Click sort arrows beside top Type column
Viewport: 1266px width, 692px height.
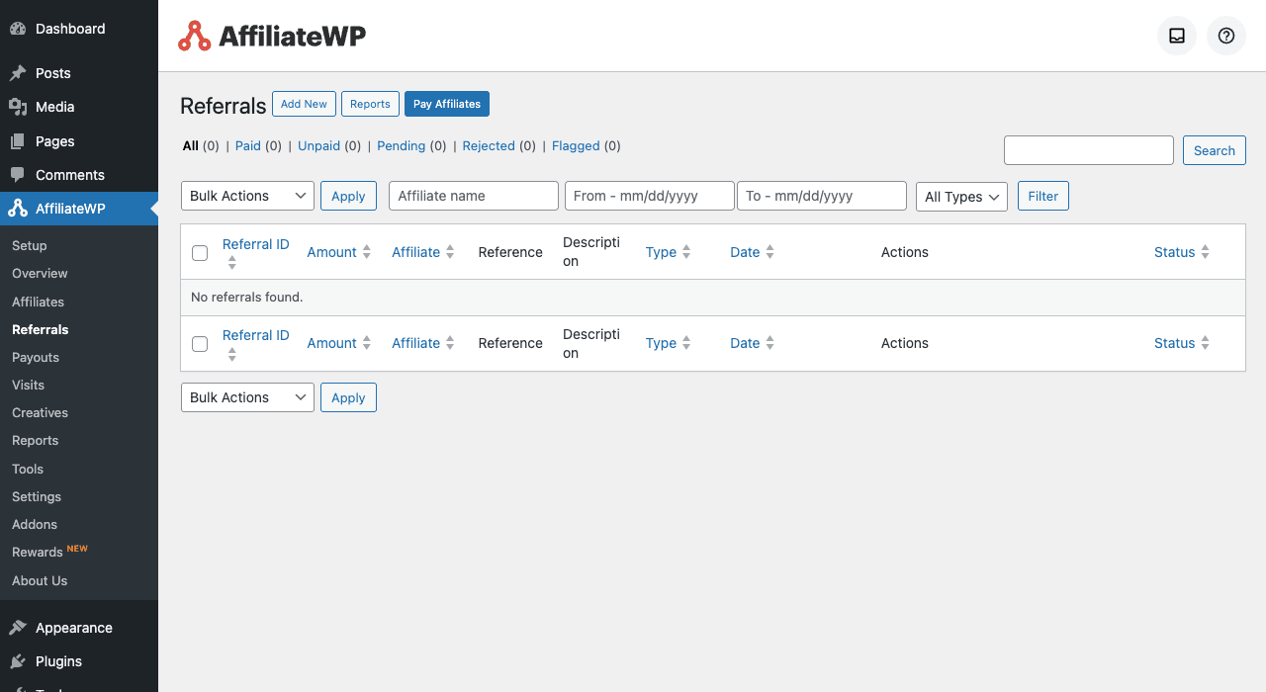coord(686,252)
